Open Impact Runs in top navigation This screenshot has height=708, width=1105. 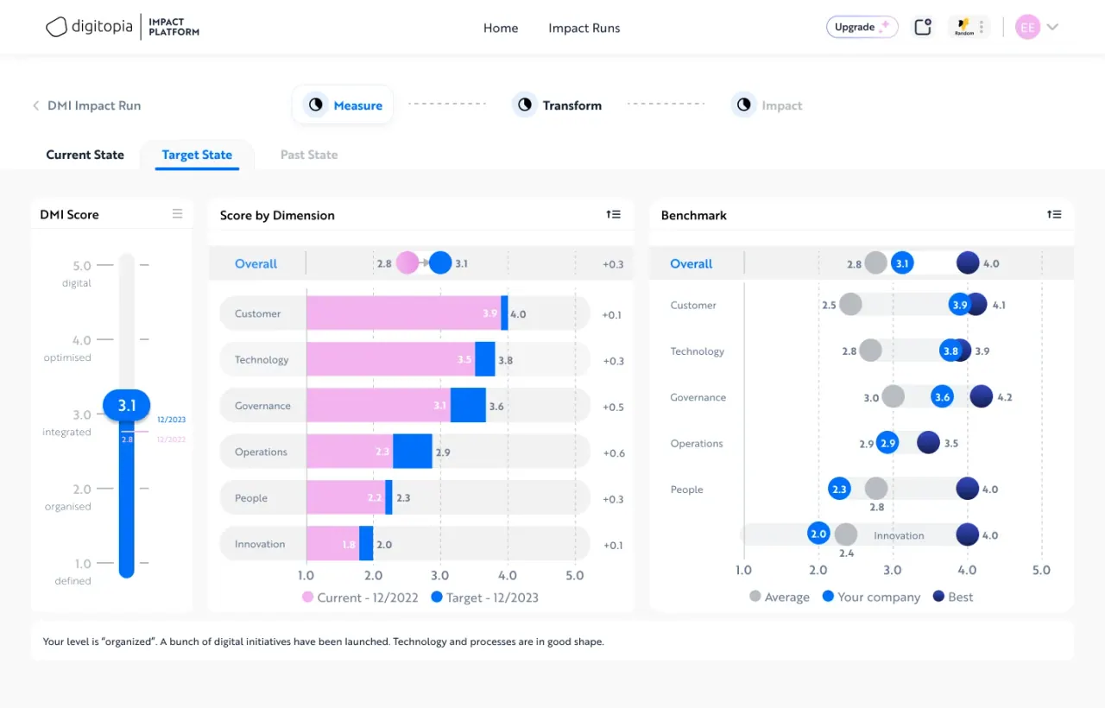point(584,28)
